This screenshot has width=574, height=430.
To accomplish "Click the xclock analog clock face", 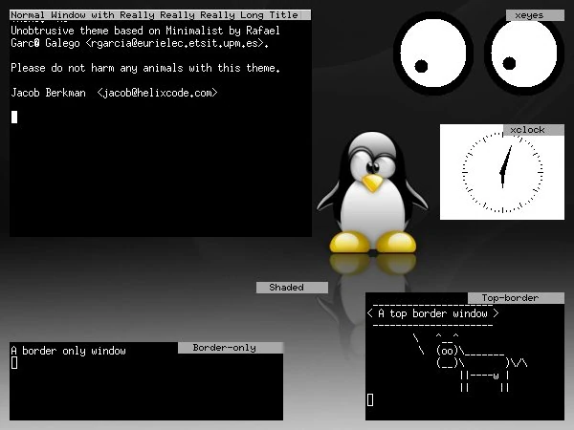I will click(502, 172).
